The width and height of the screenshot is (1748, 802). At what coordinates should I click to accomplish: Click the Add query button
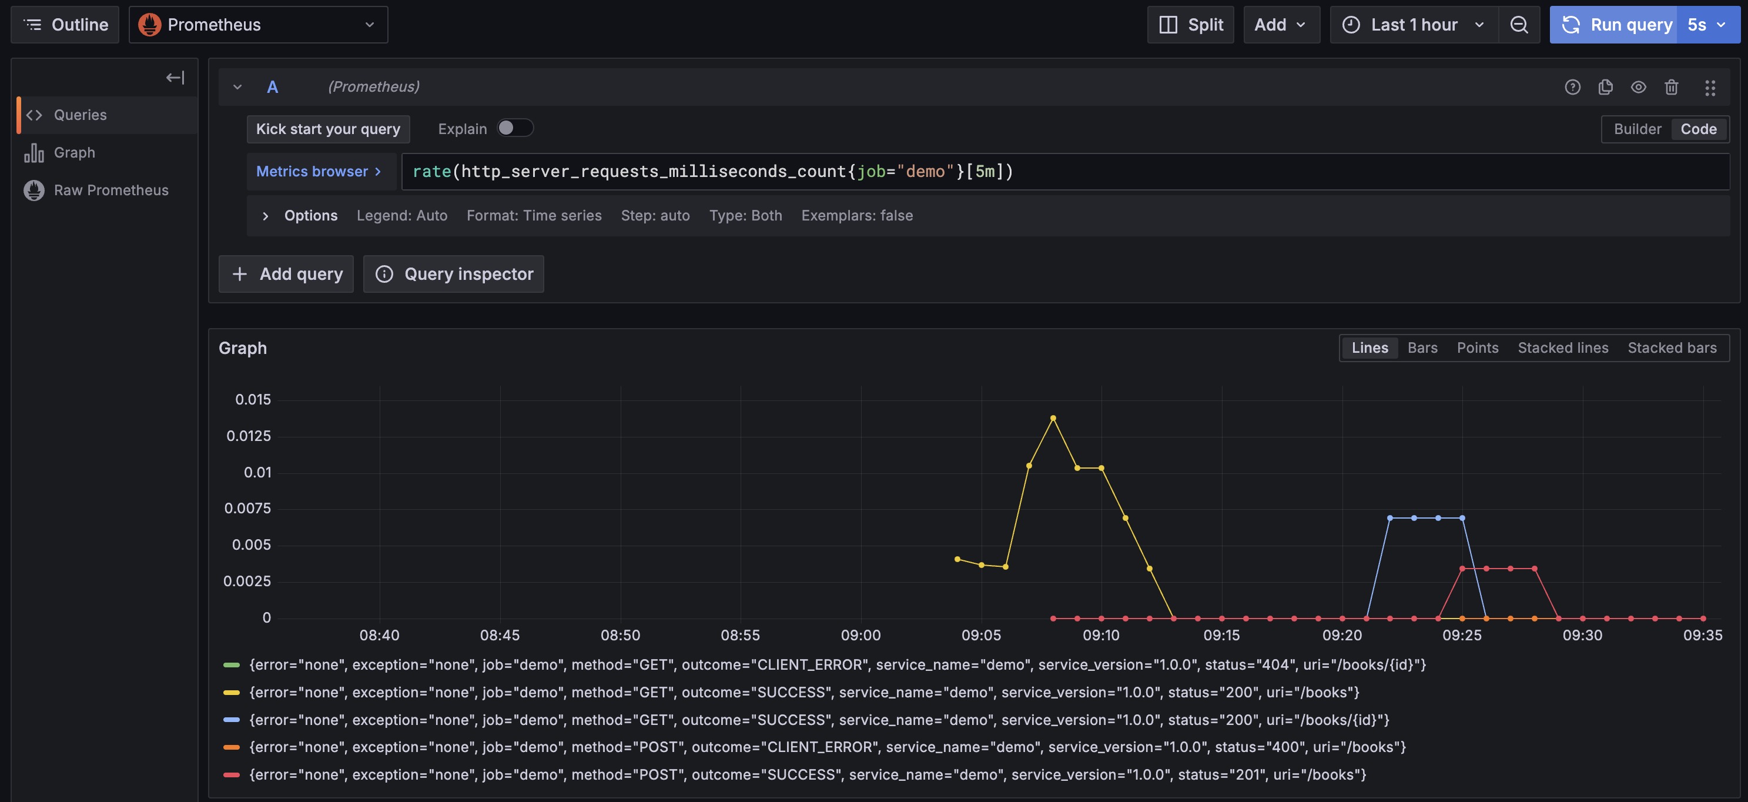(286, 273)
